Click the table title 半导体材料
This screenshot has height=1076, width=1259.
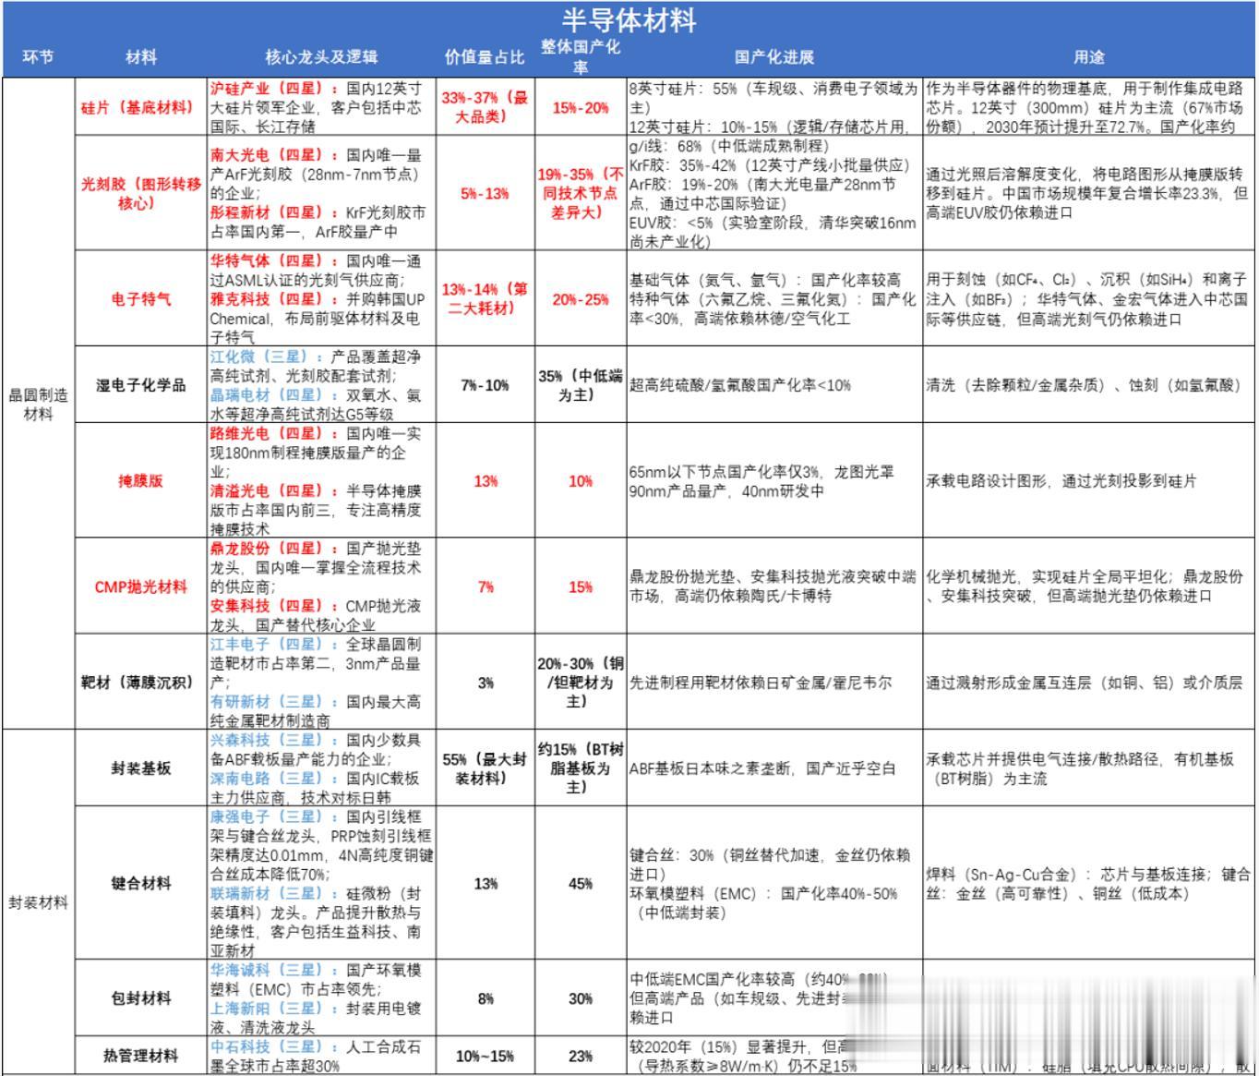click(x=629, y=19)
